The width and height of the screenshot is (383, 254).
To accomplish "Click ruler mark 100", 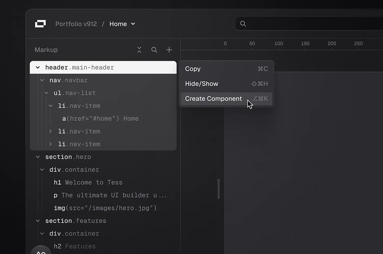I will pyautogui.click(x=278, y=43).
